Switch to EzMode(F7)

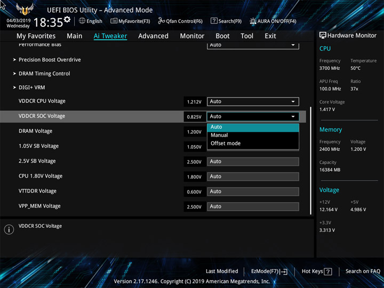[x=269, y=271]
